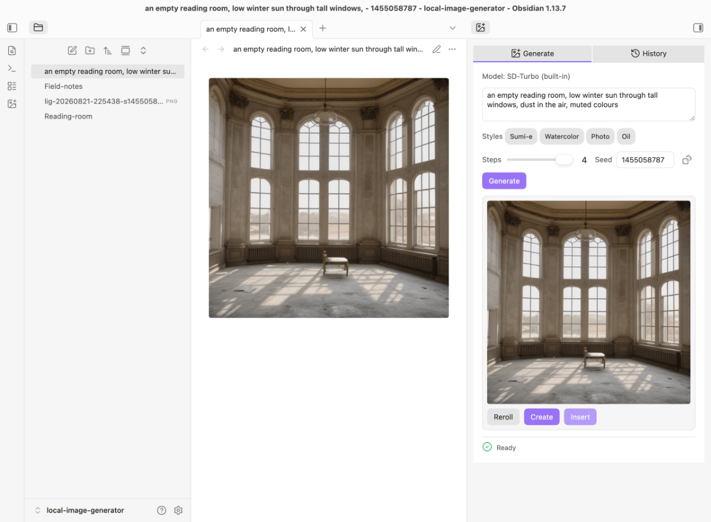Open the image generator ribbon icon
711x522 pixels.
12,104
